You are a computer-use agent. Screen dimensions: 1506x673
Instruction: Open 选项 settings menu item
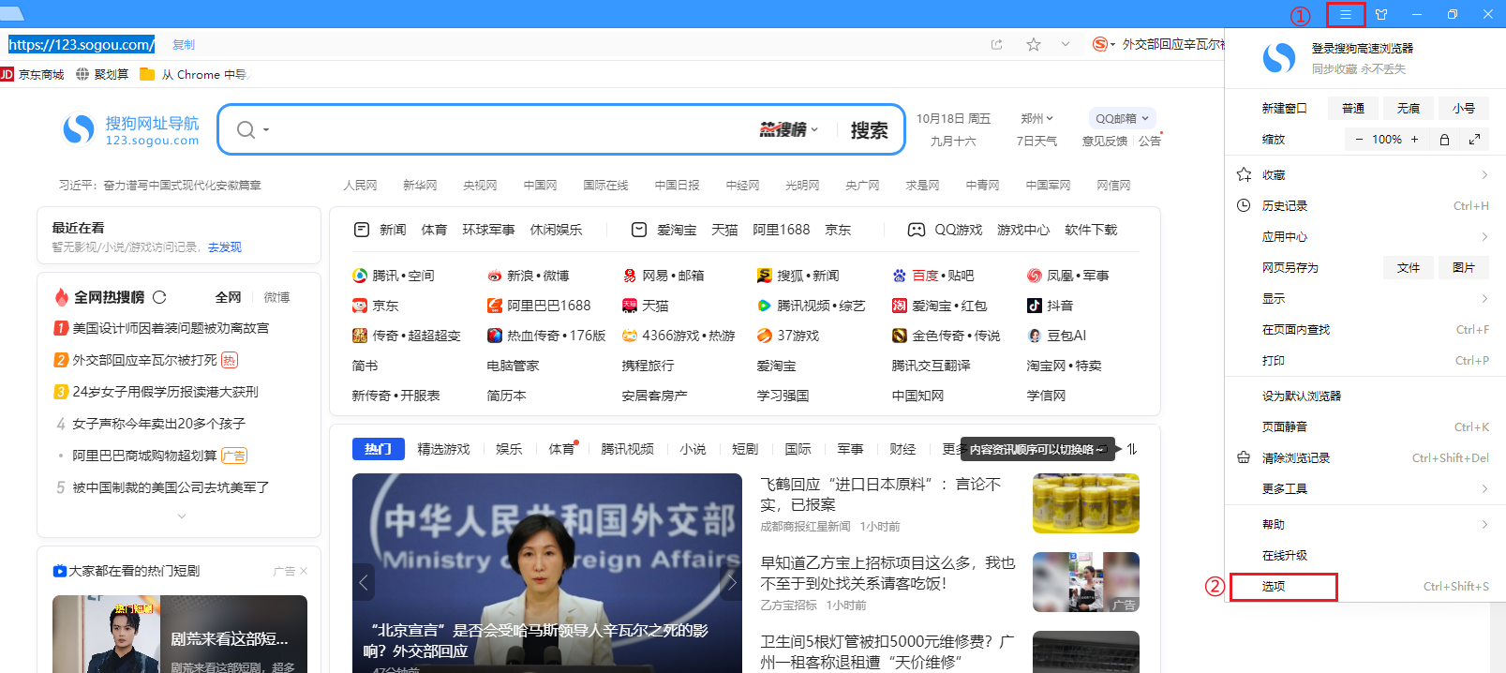pos(1364,586)
